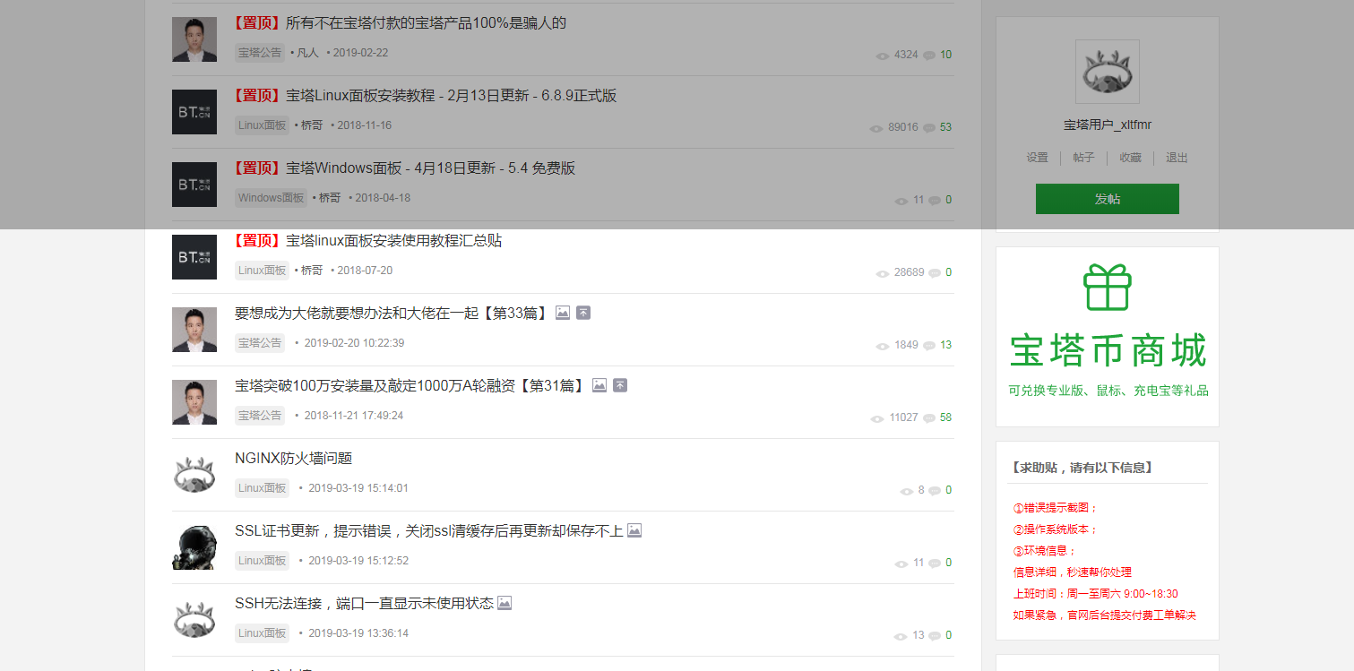Click comment bubble icon showing 58 replies
This screenshot has width=1354, height=671.
[x=929, y=418]
